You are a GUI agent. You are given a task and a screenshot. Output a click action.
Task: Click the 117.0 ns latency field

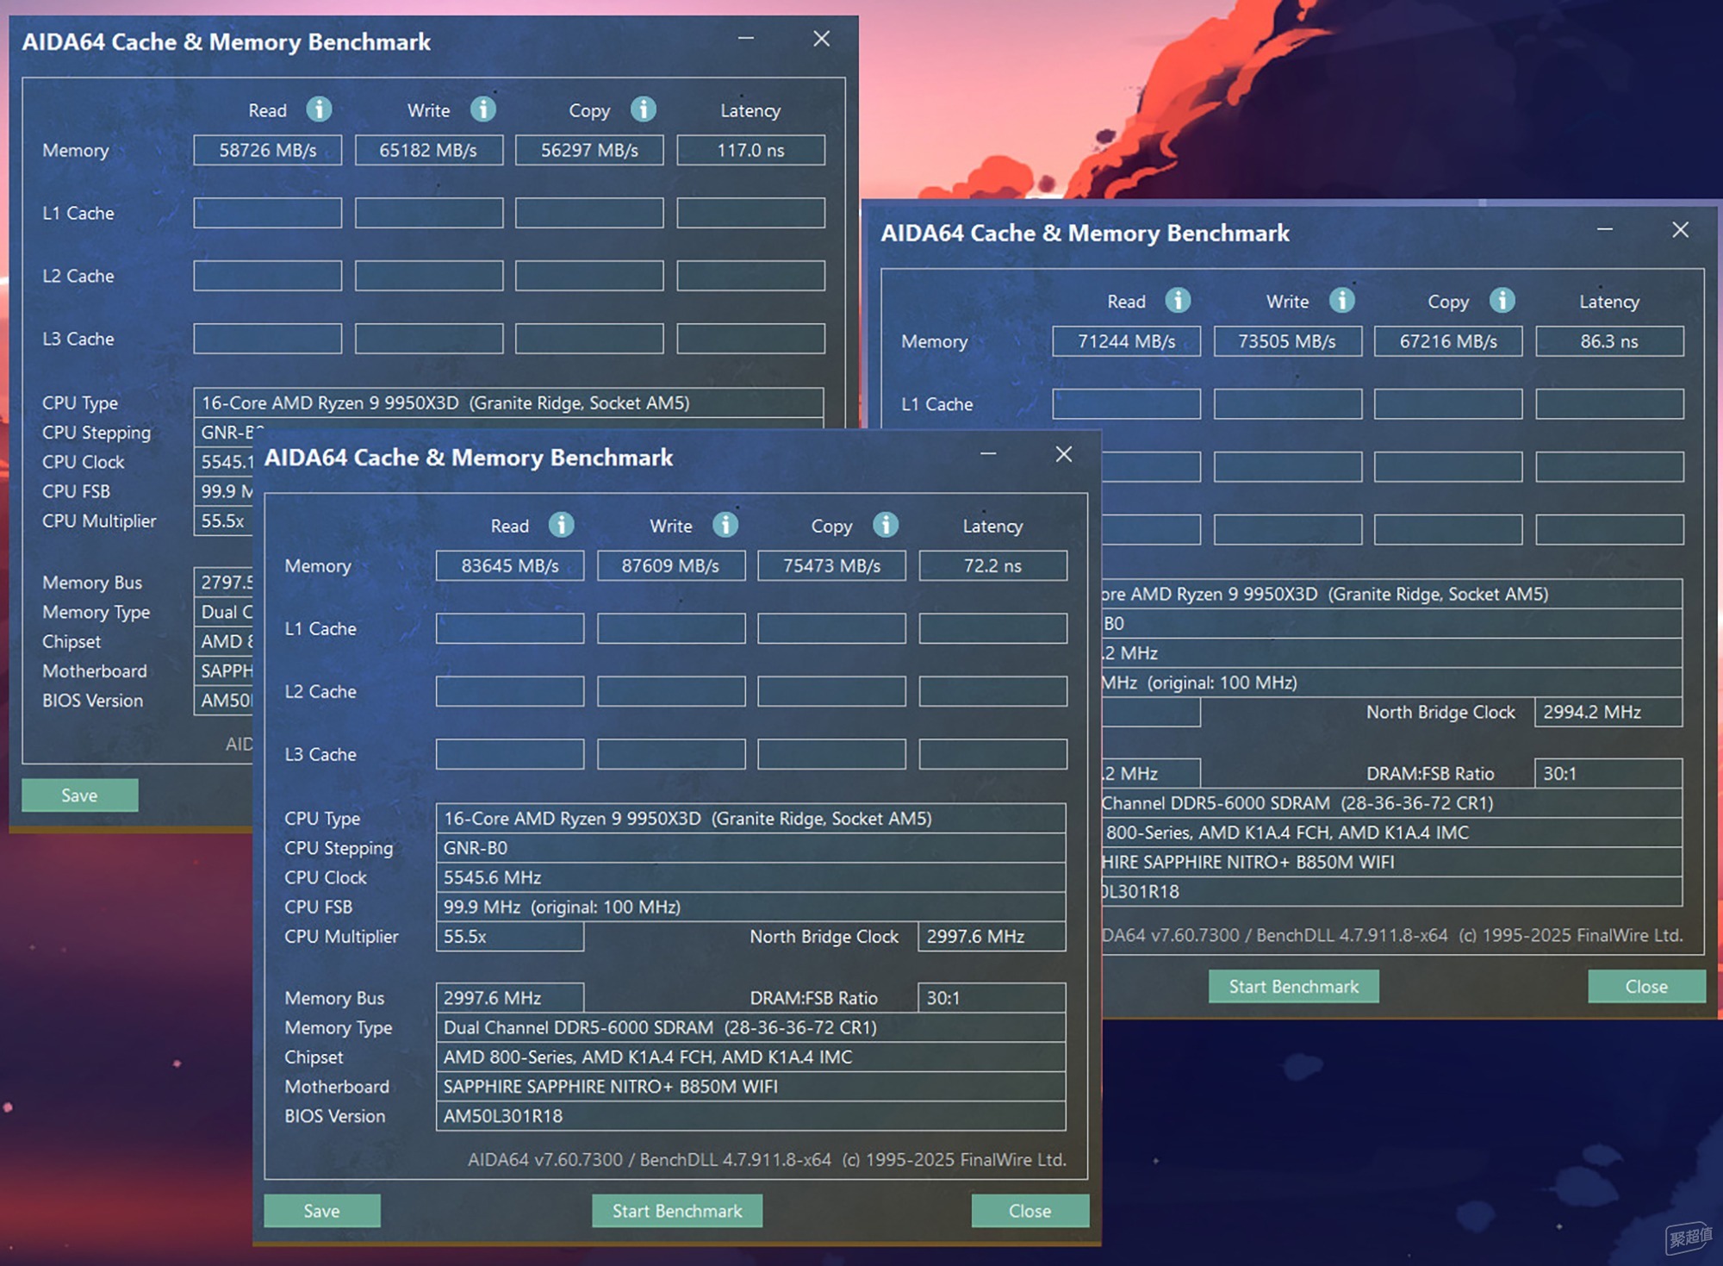click(750, 150)
